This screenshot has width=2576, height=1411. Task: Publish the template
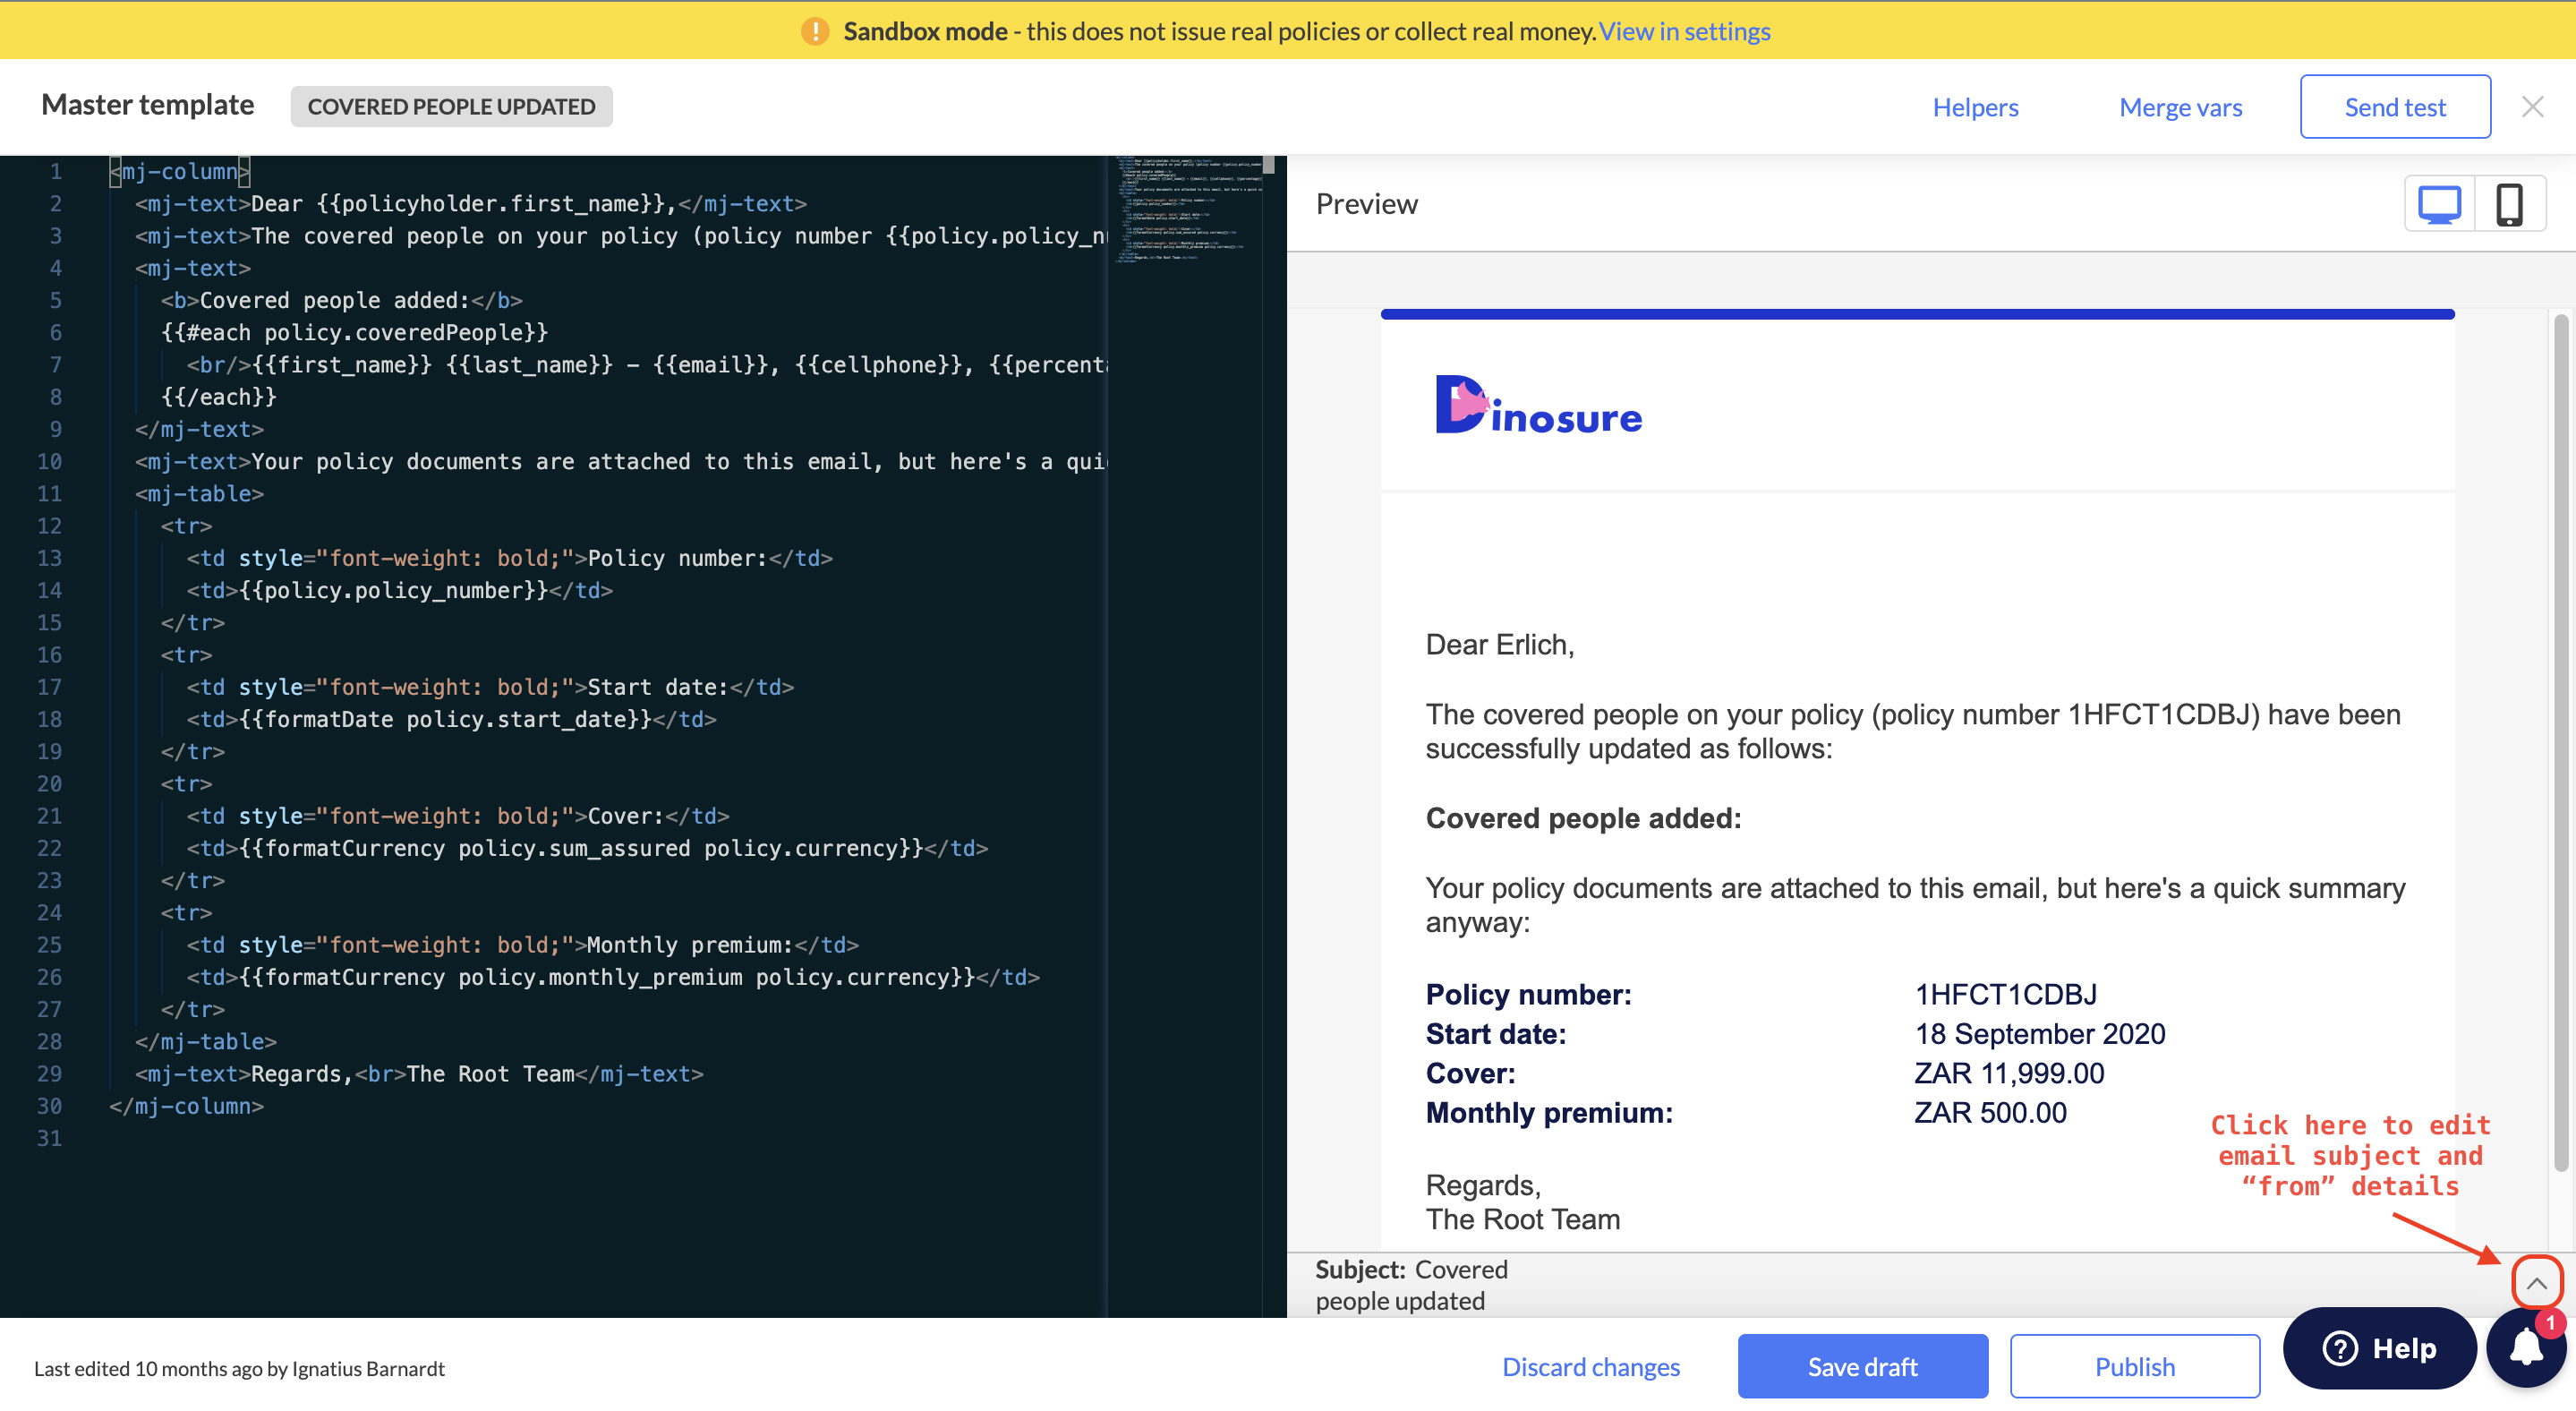click(x=2134, y=1366)
